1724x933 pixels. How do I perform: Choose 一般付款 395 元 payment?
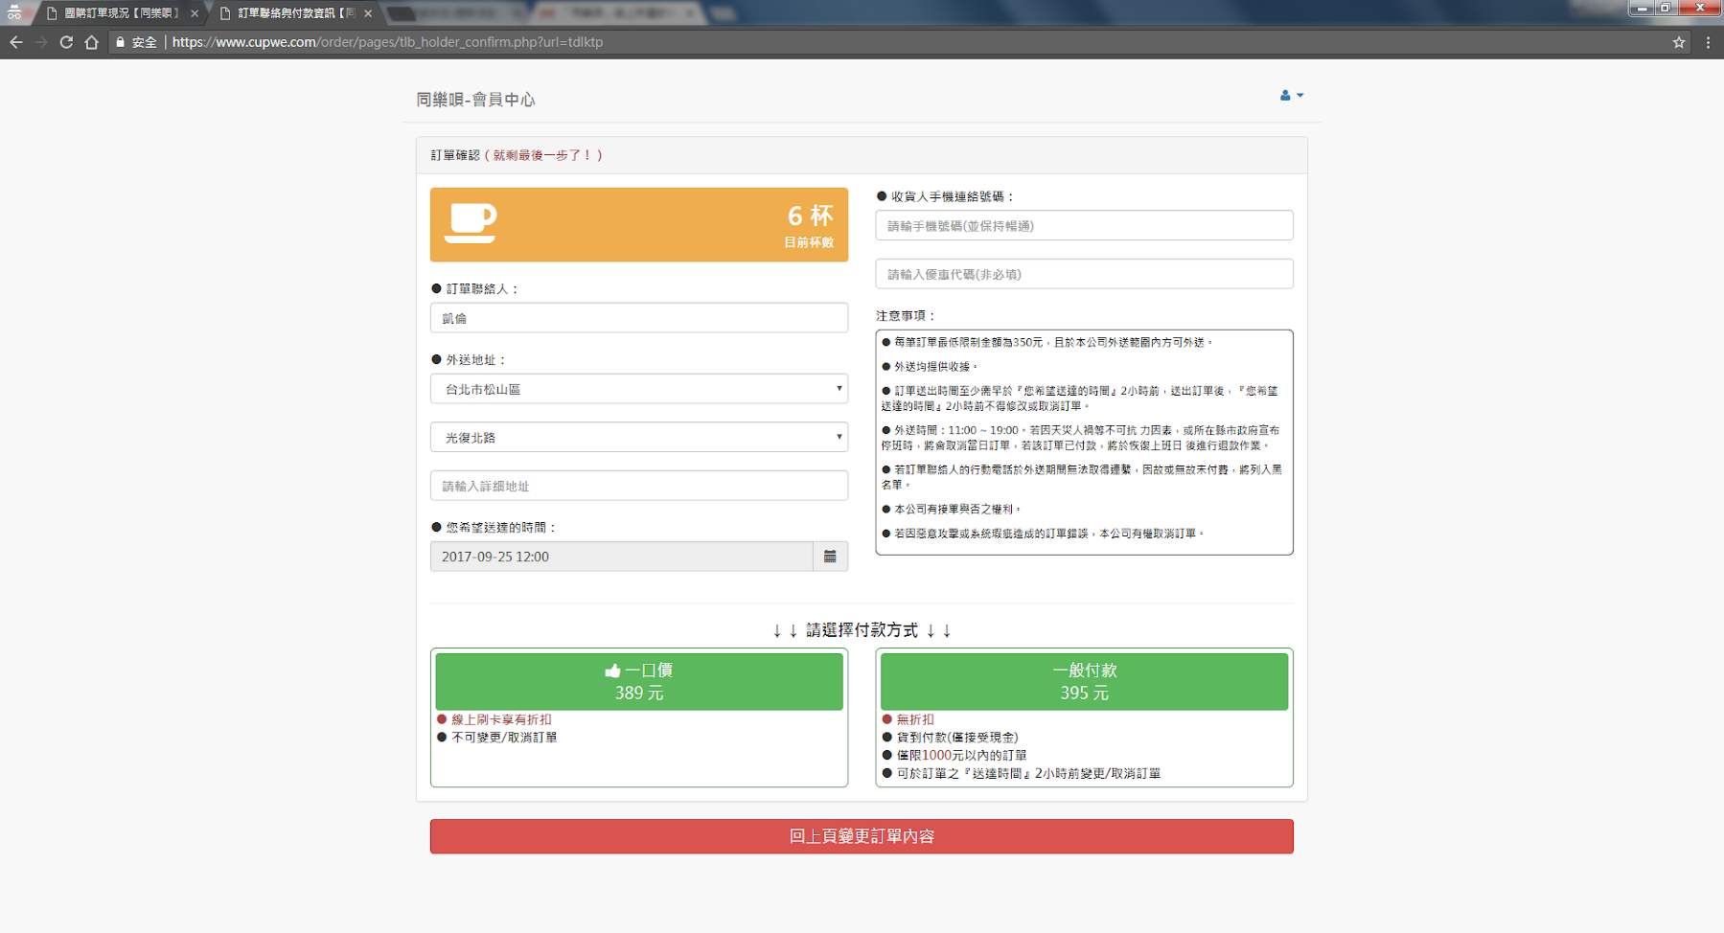coord(1084,681)
